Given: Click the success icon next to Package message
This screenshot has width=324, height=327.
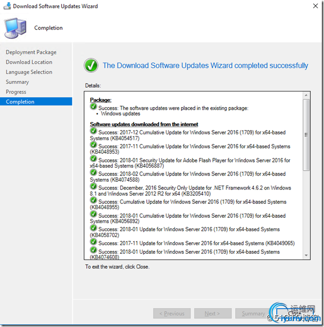Looking at the screenshot, I should tap(93, 107).
